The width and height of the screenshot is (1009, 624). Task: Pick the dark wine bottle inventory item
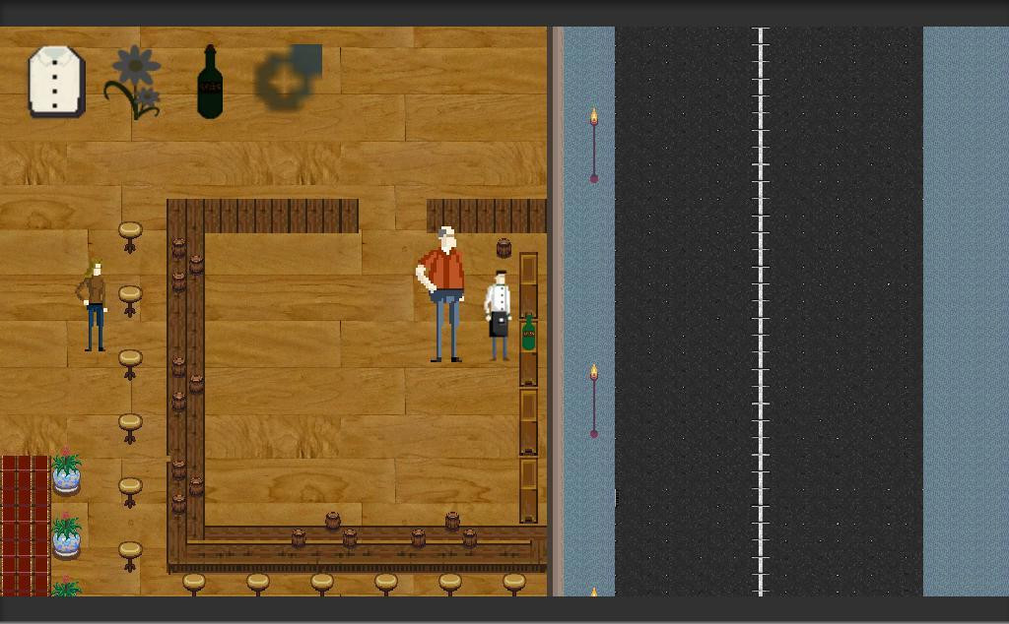[x=210, y=82]
